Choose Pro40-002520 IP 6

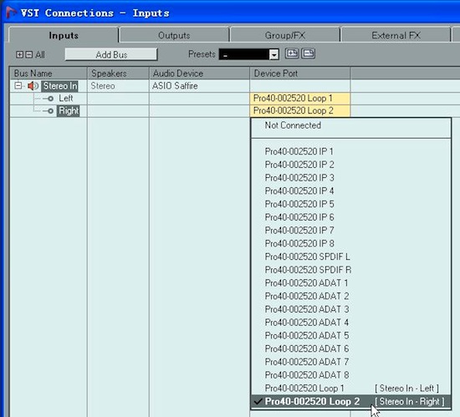pos(351,217)
